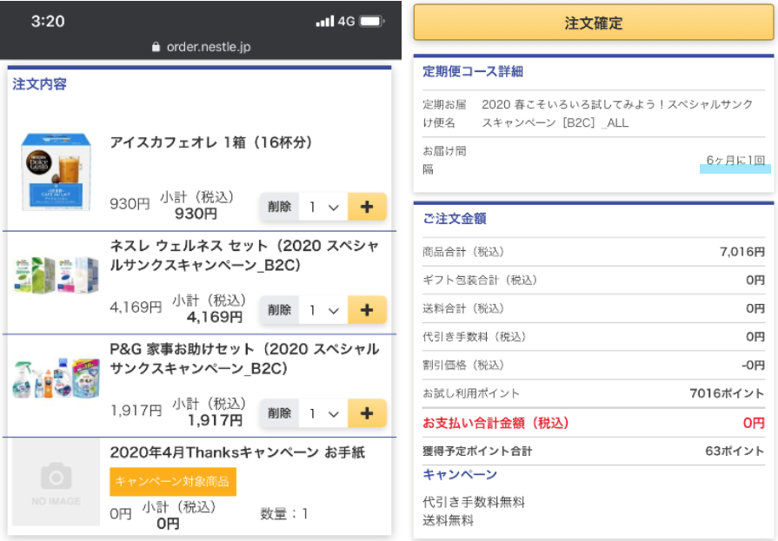Viewport: 778px width, 541px height.
Task: Click the ギフト包装合計（税込） label
Action: 480,280
